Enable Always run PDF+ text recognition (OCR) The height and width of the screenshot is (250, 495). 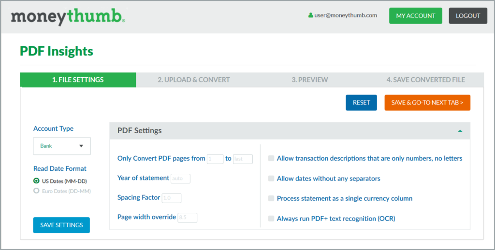271,219
